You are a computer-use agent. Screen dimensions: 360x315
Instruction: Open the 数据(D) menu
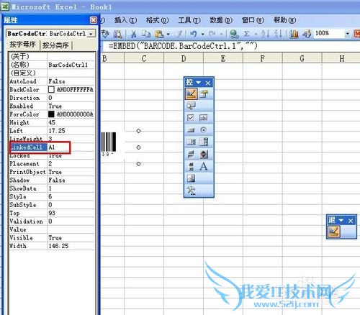pos(221,20)
